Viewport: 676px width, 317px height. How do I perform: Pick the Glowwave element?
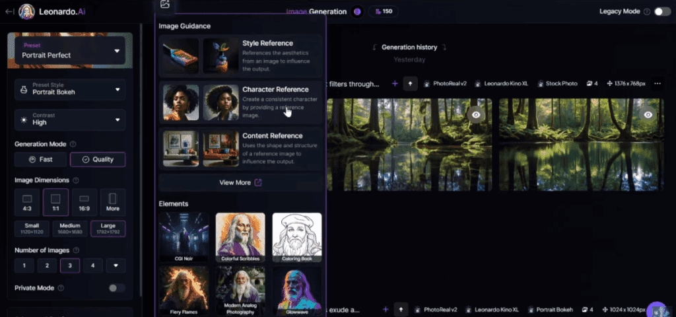click(x=297, y=291)
